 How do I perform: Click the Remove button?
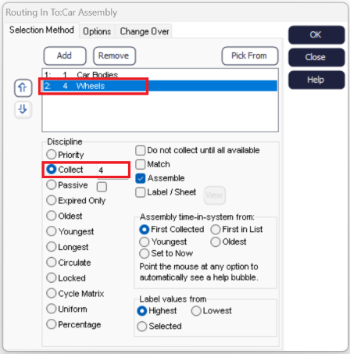(x=114, y=55)
